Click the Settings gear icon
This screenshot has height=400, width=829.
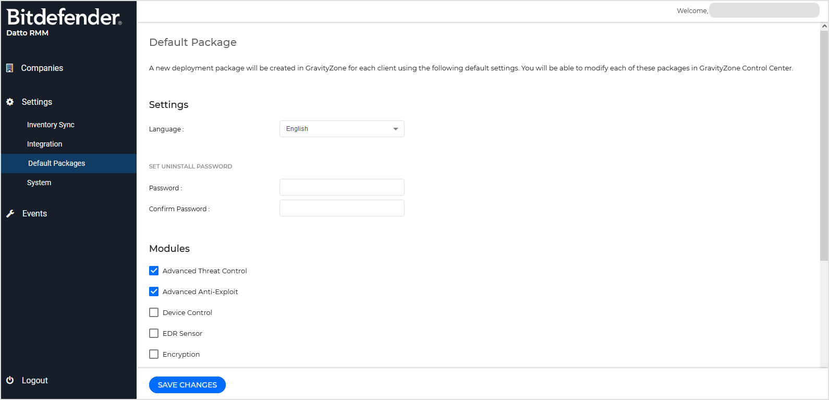(x=10, y=102)
